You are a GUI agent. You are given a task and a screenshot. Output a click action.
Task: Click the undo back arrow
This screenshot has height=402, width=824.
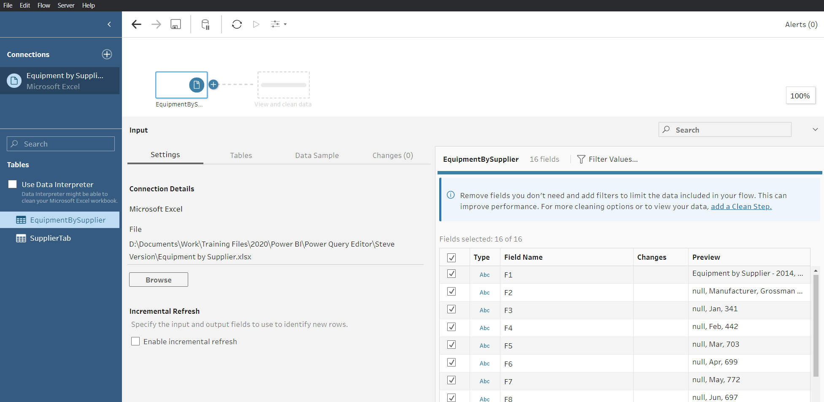coord(136,24)
